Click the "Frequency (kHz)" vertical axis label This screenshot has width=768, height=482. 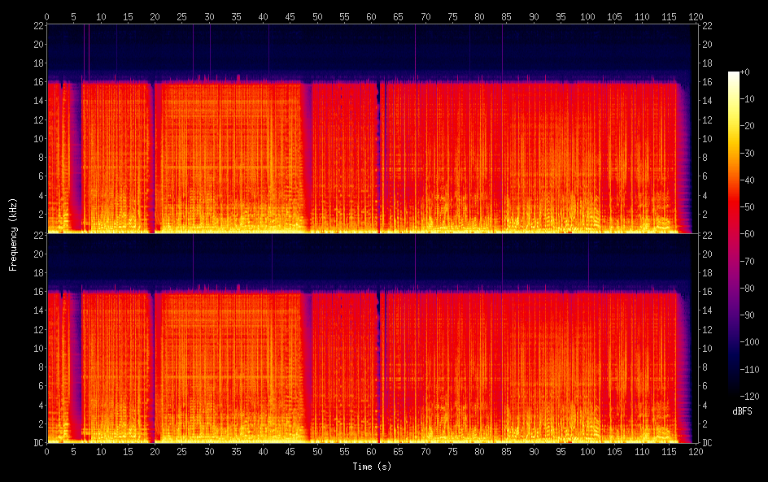(x=13, y=233)
